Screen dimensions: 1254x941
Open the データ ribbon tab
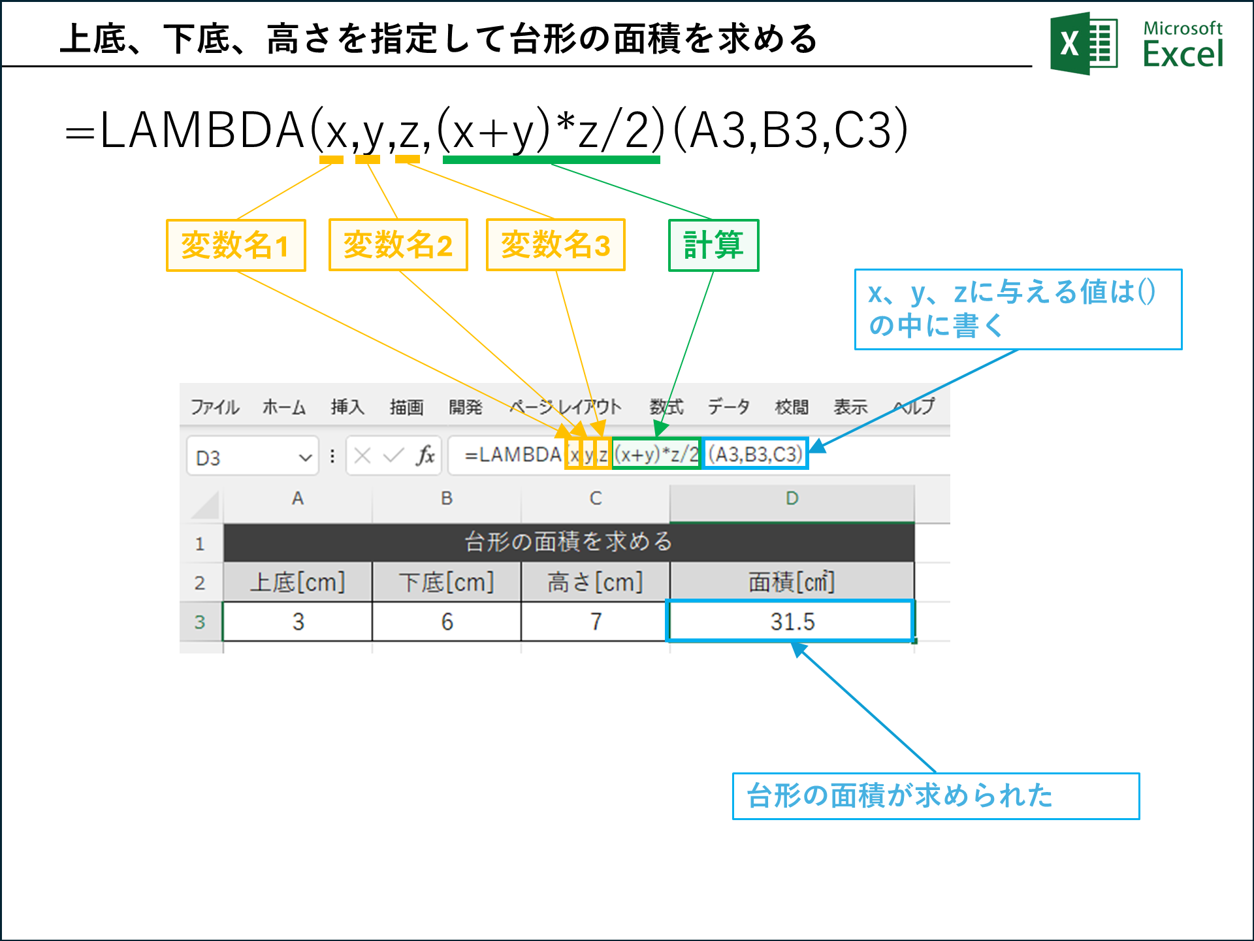pyautogui.click(x=728, y=406)
